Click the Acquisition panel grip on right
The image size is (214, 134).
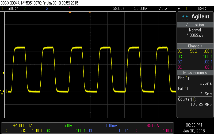[212, 25]
